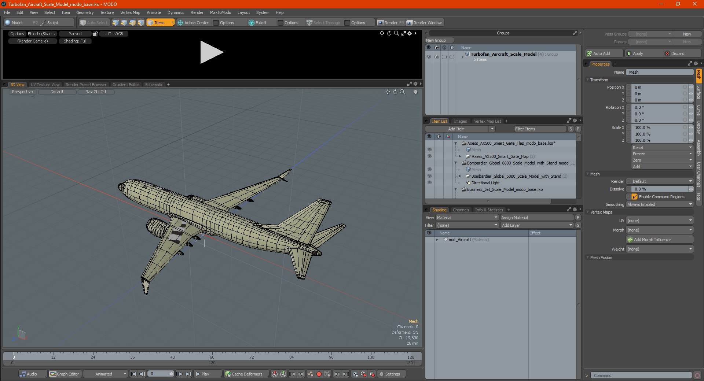The width and height of the screenshot is (704, 381).
Task: Collapse Bombardier_Global_6000 scene file tree
Action: [x=456, y=163]
